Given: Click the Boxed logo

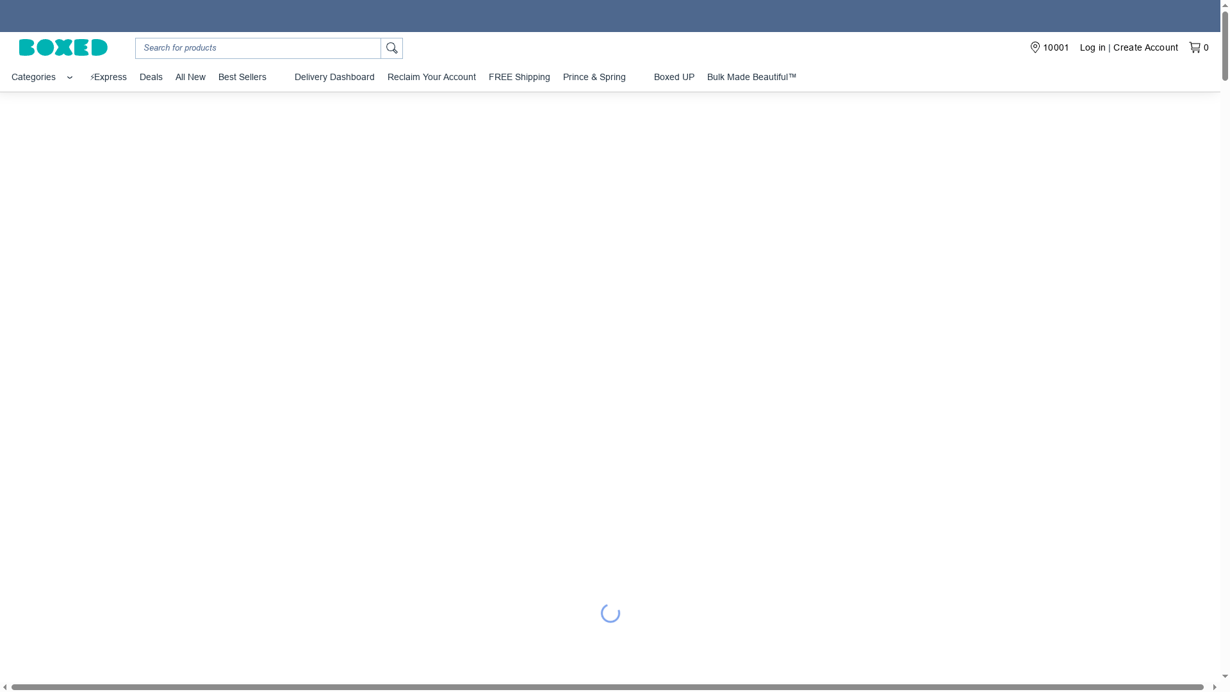Looking at the screenshot, I should point(63,47).
